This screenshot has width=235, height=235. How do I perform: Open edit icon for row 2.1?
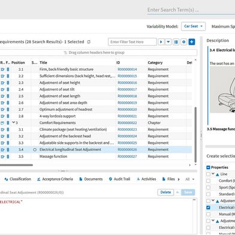(x=2, y=70)
